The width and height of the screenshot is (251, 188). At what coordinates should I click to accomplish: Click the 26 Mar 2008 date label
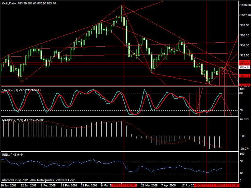point(148,185)
